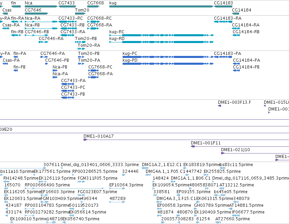The height and width of the screenshot is (224, 289).
Task: Click the kug gene bar
Action: [x=161, y=6]
